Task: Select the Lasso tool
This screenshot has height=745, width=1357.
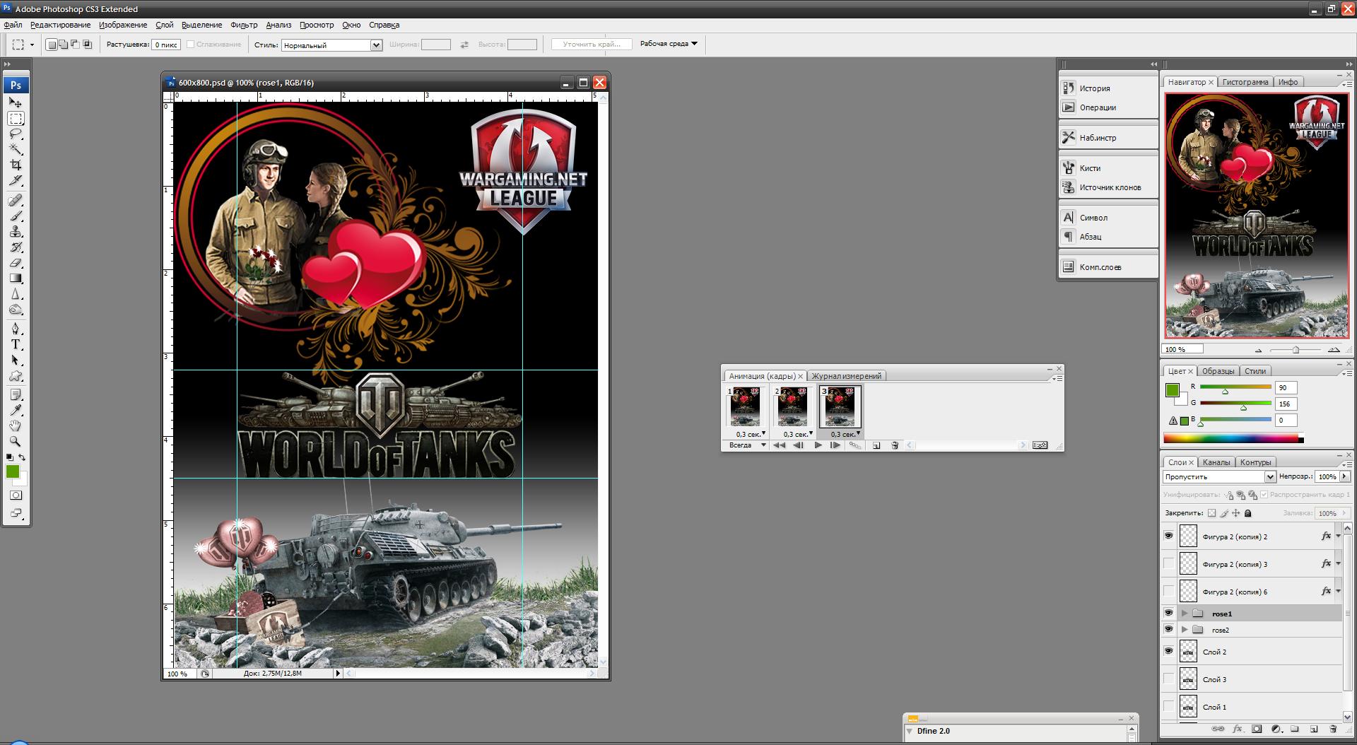Action: [16, 134]
